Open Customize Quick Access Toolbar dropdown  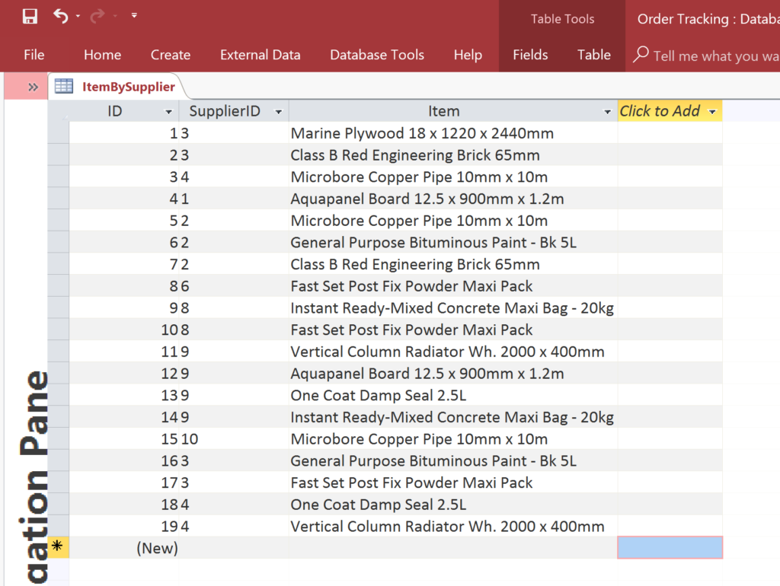[x=134, y=15]
